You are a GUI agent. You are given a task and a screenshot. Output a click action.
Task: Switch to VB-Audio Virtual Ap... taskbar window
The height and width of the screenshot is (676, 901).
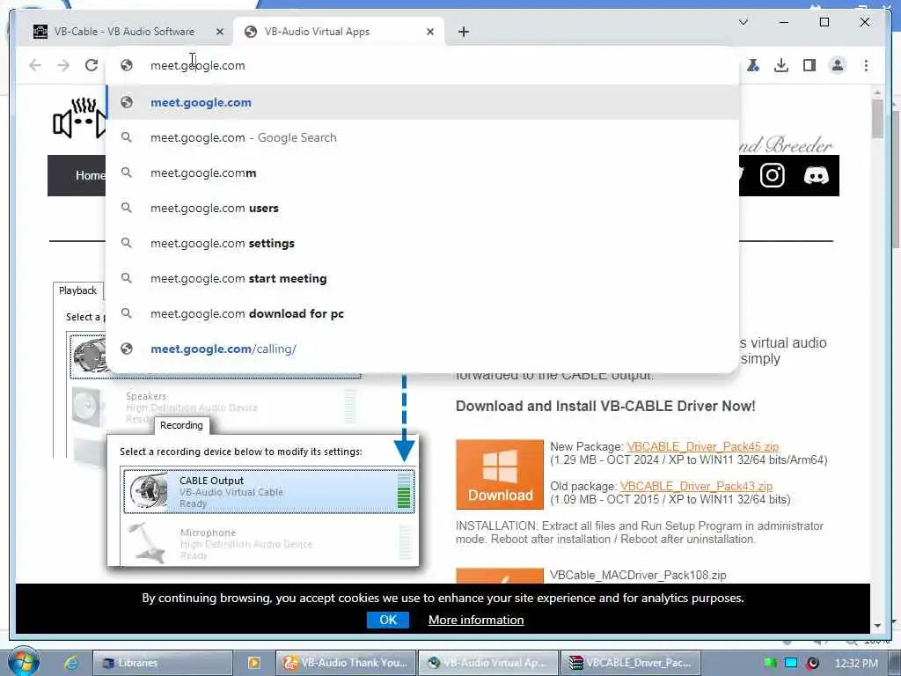pos(488,663)
